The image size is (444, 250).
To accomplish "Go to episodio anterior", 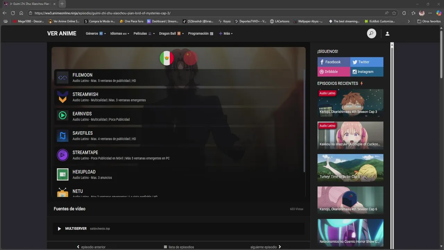I will [x=91, y=247].
